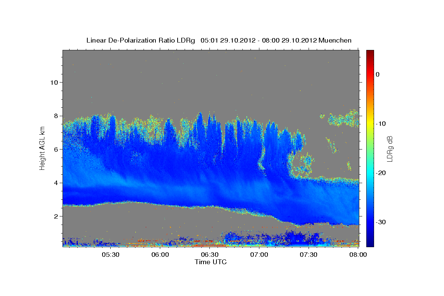Click the colorbar value '0'
This screenshot has width=444, height=296.
(378, 74)
